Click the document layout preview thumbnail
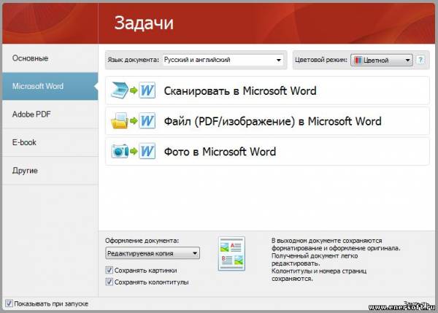The image size is (438, 313). click(x=231, y=254)
